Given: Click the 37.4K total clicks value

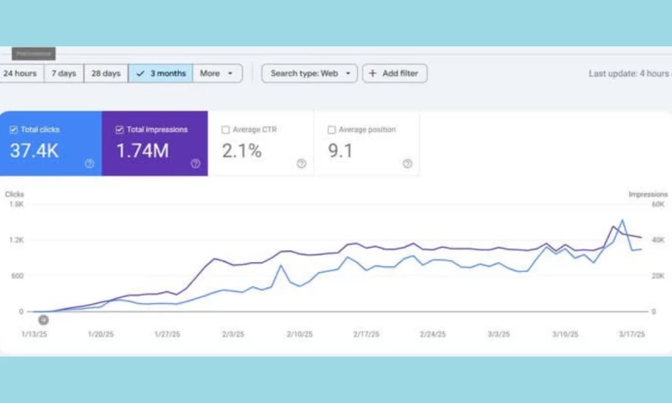Looking at the screenshot, I should 34,150.
